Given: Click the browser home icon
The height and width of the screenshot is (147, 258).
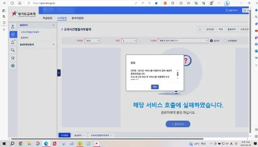Looking at the screenshot, I should point(20,3).
